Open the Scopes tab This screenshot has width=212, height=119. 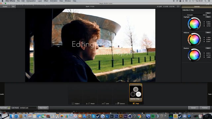(5, 7)
